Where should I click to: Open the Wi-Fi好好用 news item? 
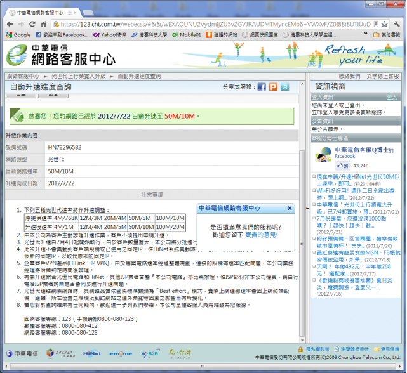click(x=356, y=194)
